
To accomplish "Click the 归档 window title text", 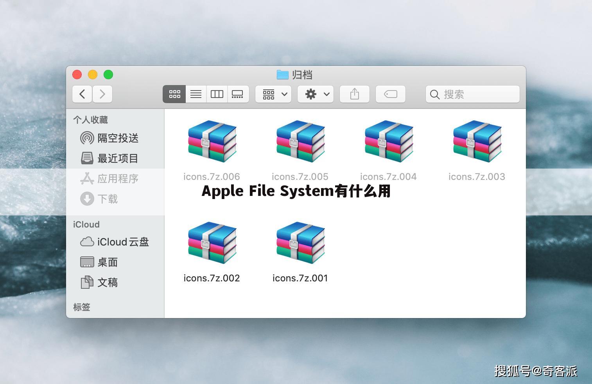I will coord(302,75).
